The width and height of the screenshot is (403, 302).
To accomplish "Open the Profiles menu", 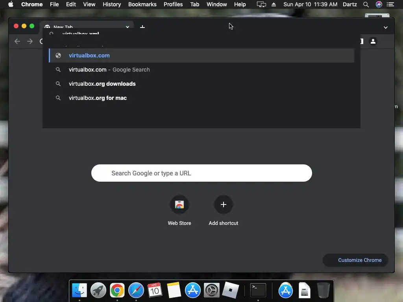I will [x=173, y=4].
